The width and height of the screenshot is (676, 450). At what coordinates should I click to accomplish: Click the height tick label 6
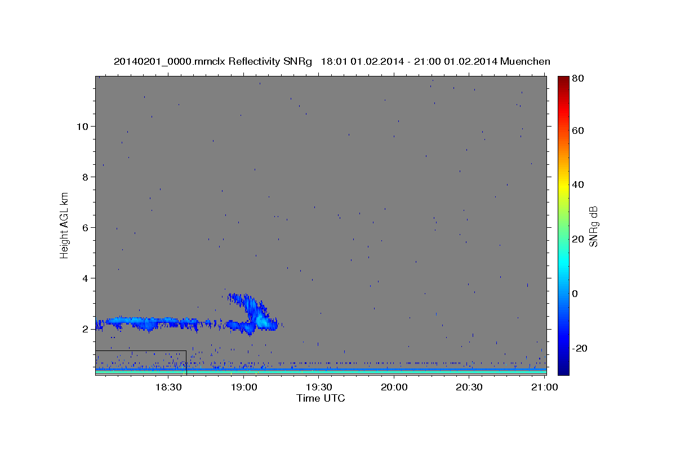pyautogui.click(x=86, y=227)
